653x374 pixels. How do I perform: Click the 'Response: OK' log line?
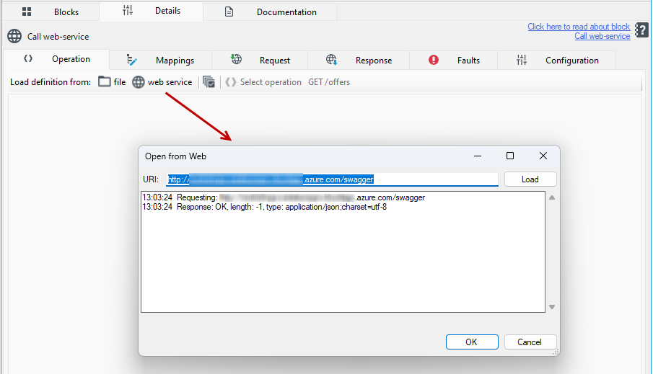[265, 207]
